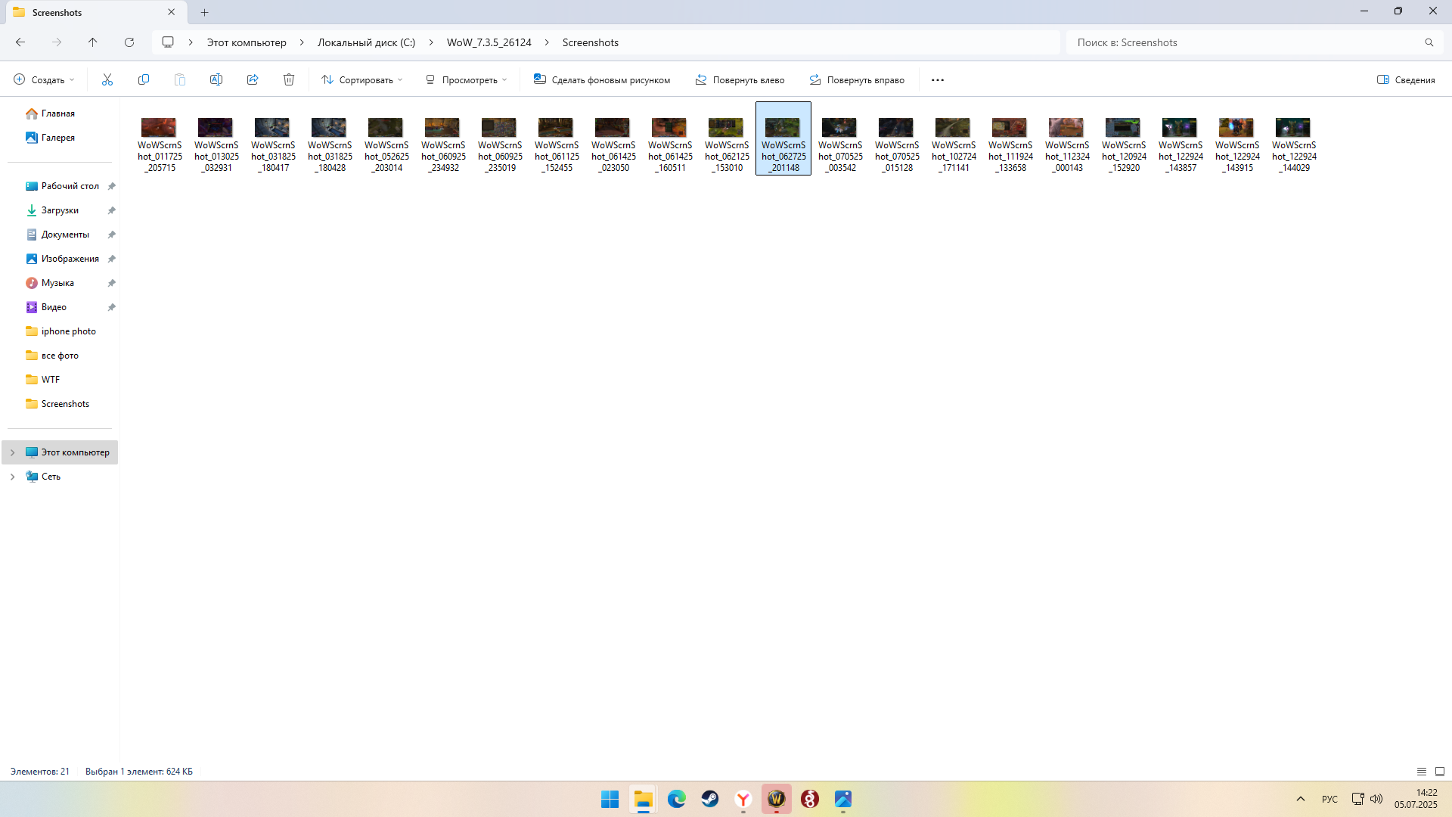Open the Windows Start menu
The height and width of the screenshot is (817, 1452).
tap(610, 799)
